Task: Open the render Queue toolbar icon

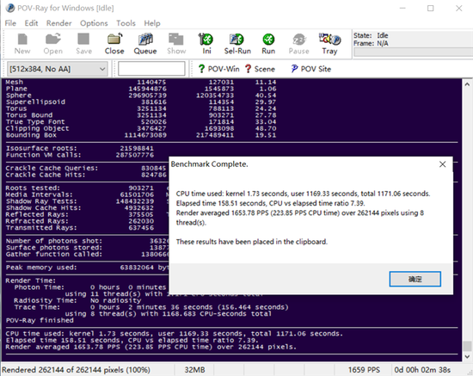Action: click(x=145, y=44)
